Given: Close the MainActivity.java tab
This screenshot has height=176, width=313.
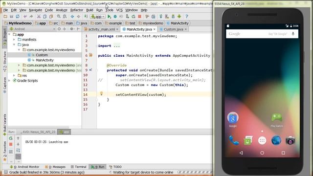Looking at the screenshot, I should pos(155,29).
